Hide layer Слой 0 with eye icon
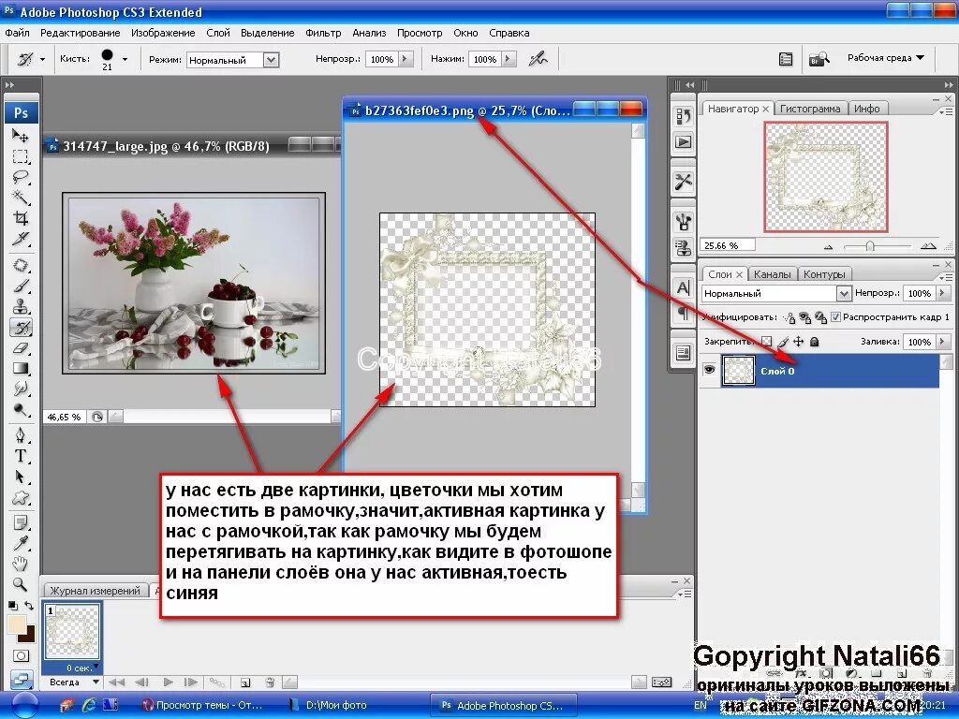 point(710,371)
